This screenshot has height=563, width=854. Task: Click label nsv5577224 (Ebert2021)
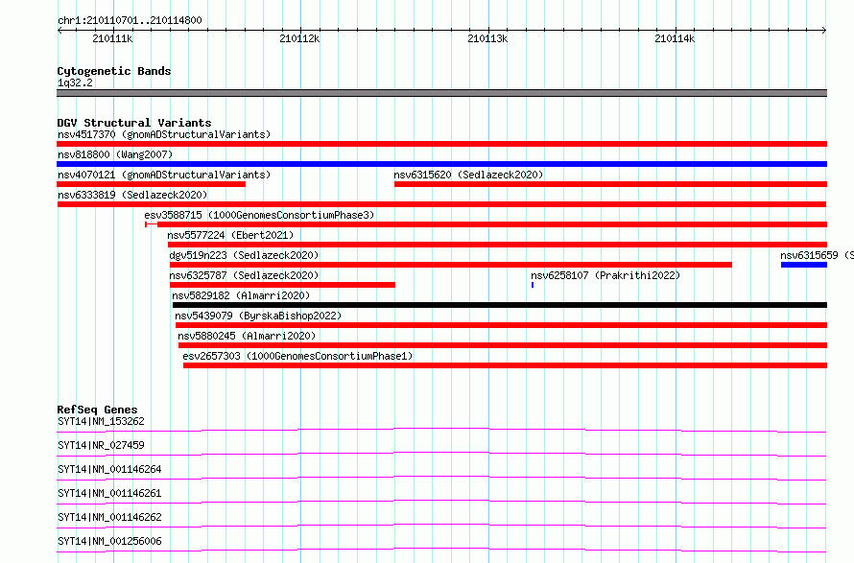tap(230, 235)
